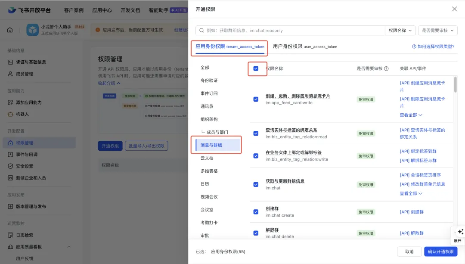Uncheck 创建、更新、删除应用消息流卡片 permission
The width and height of the screenshot is (465, 264).
(256, 99)
